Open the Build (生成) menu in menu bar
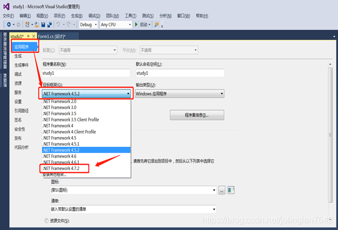This screenshot has height=230, width=338. 77,16
